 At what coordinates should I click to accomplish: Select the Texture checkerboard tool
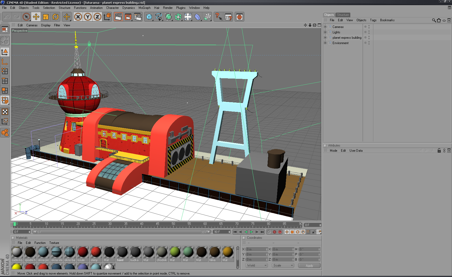pos(5,112)
